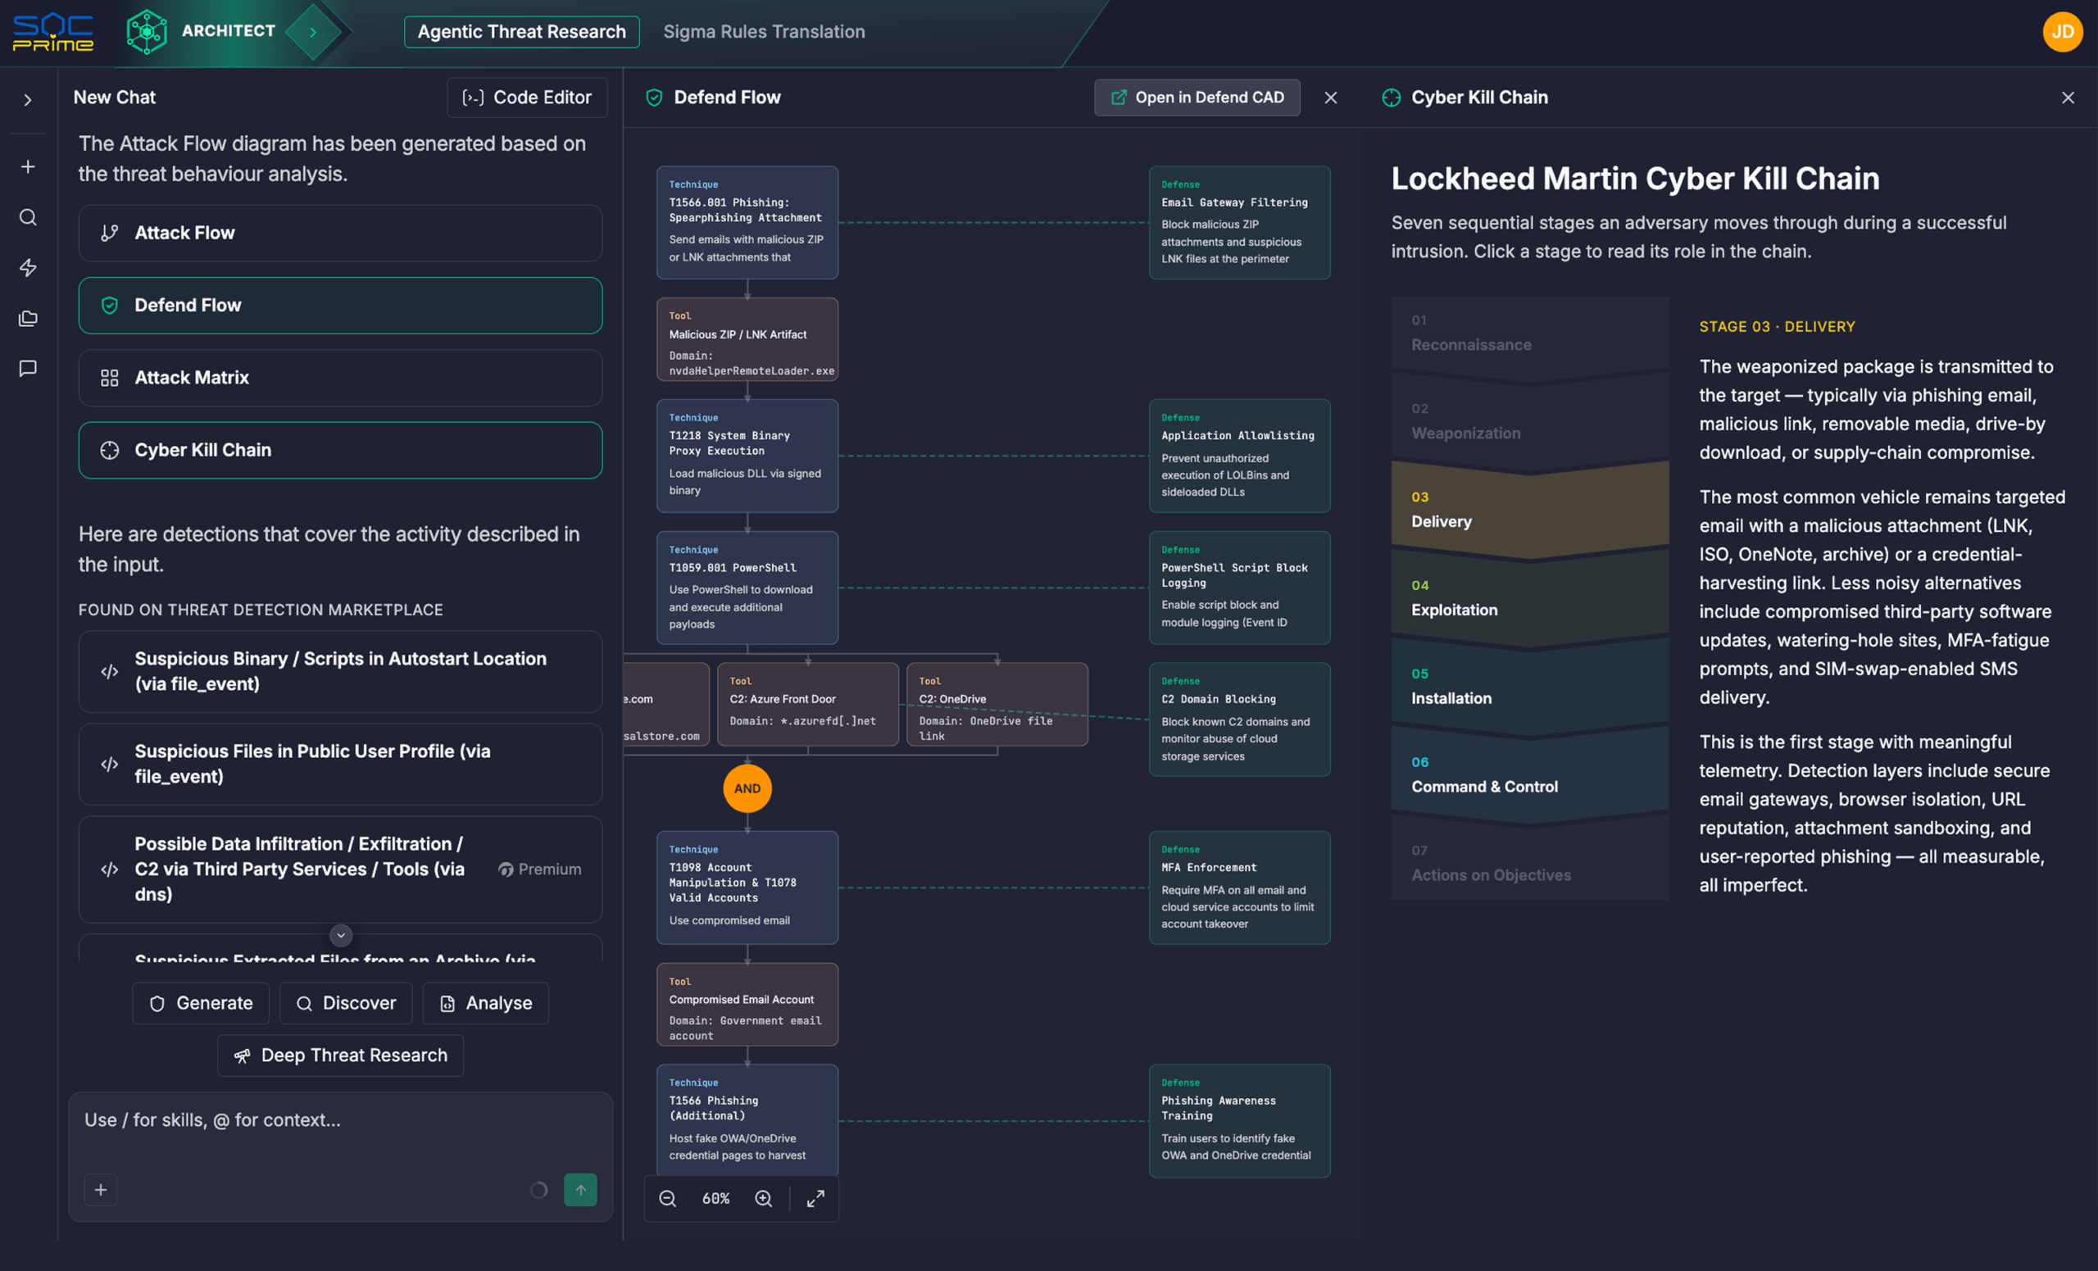Image resolution: width=2098 pixels, height=1271 pixels.
Task: Click the Generate button
Action: pos(201,1003)
